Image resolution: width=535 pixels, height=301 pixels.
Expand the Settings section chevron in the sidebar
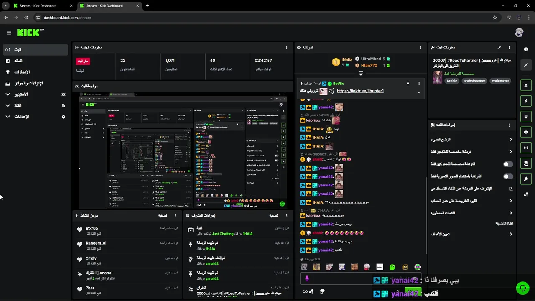(8, 117)
